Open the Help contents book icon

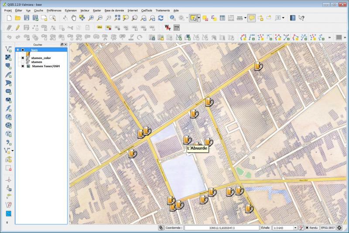point(293,18)
